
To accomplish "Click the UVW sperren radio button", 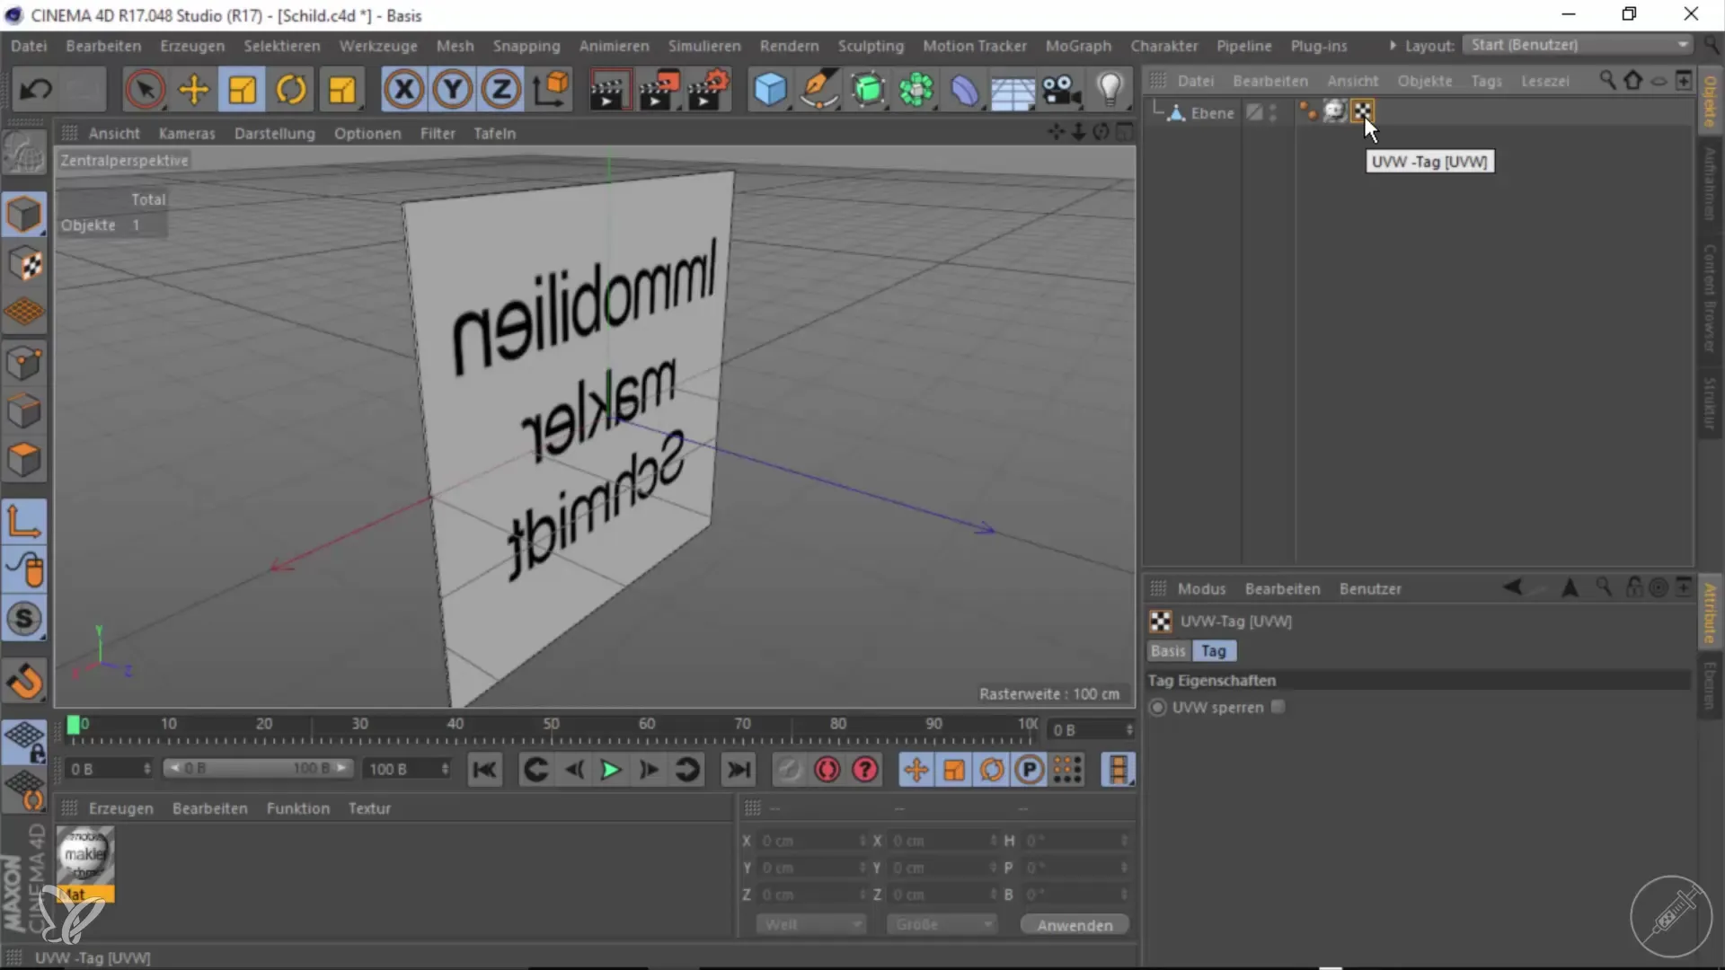I will click(x=1157, y=708).
